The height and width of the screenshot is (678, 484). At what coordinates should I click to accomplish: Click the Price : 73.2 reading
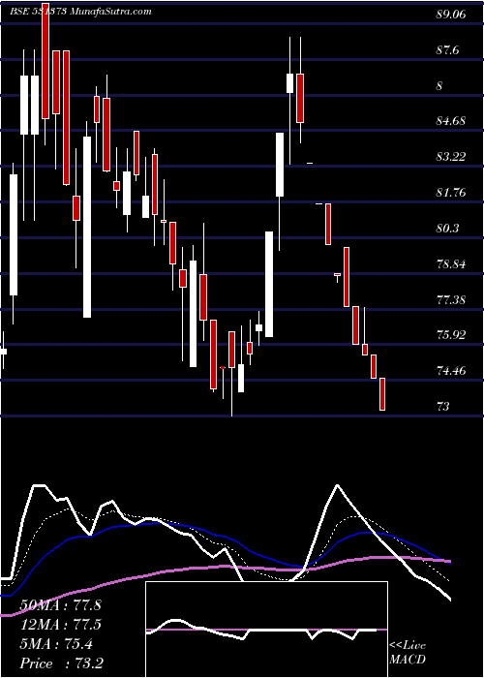(61, 663)
